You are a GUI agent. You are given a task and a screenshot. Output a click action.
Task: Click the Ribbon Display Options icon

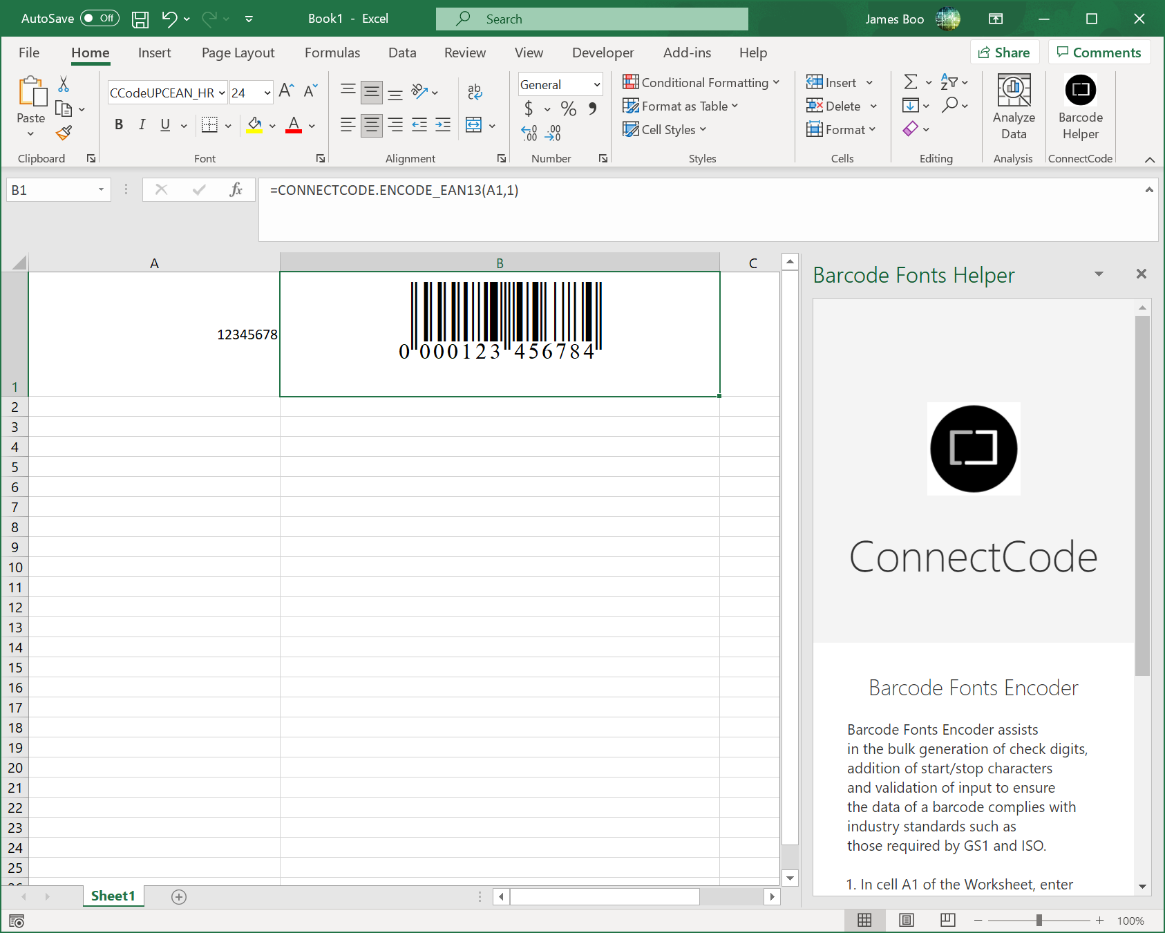pos(996,19)
